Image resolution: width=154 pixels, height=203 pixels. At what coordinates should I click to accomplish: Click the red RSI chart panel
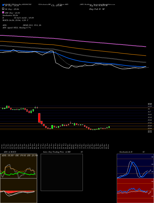tap(135, 191)
